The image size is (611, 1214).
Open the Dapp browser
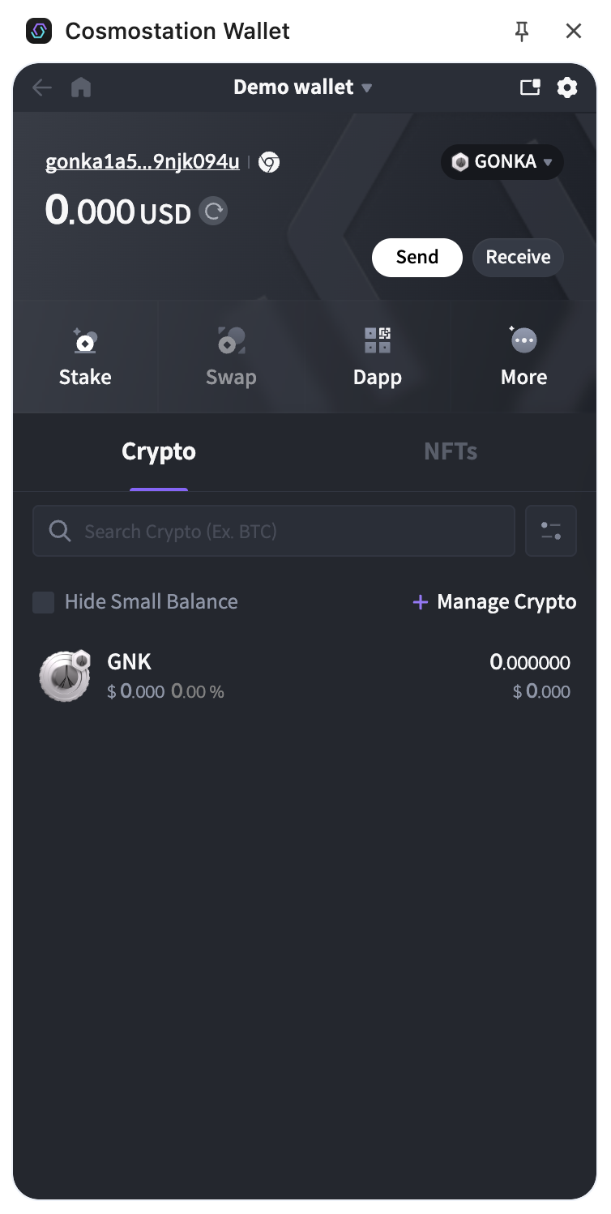click(377, 357)
